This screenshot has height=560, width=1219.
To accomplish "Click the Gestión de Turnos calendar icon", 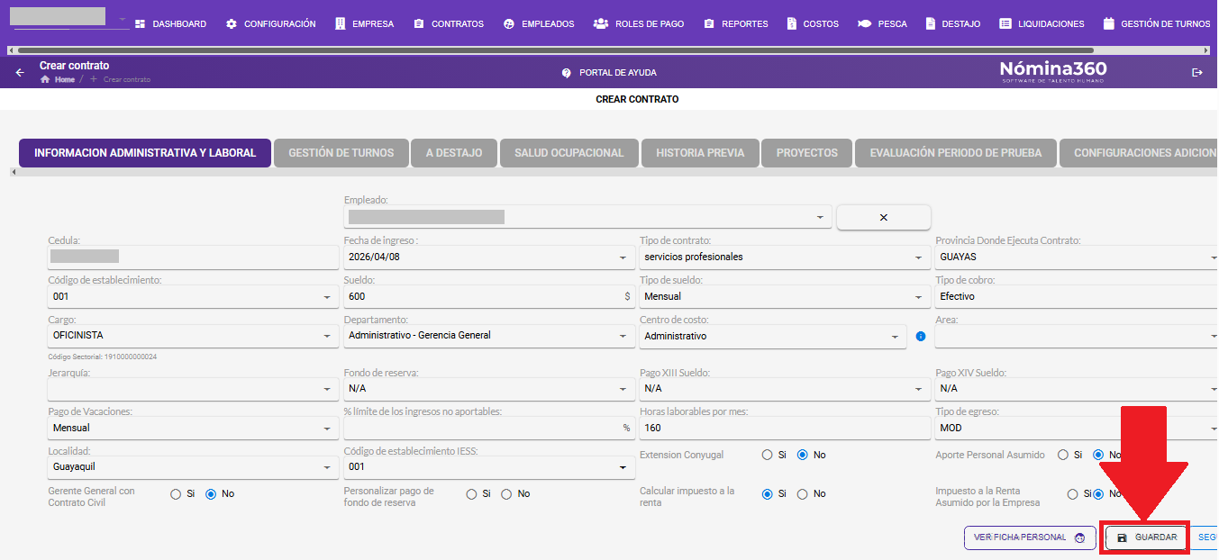I will click(1108, 24).
